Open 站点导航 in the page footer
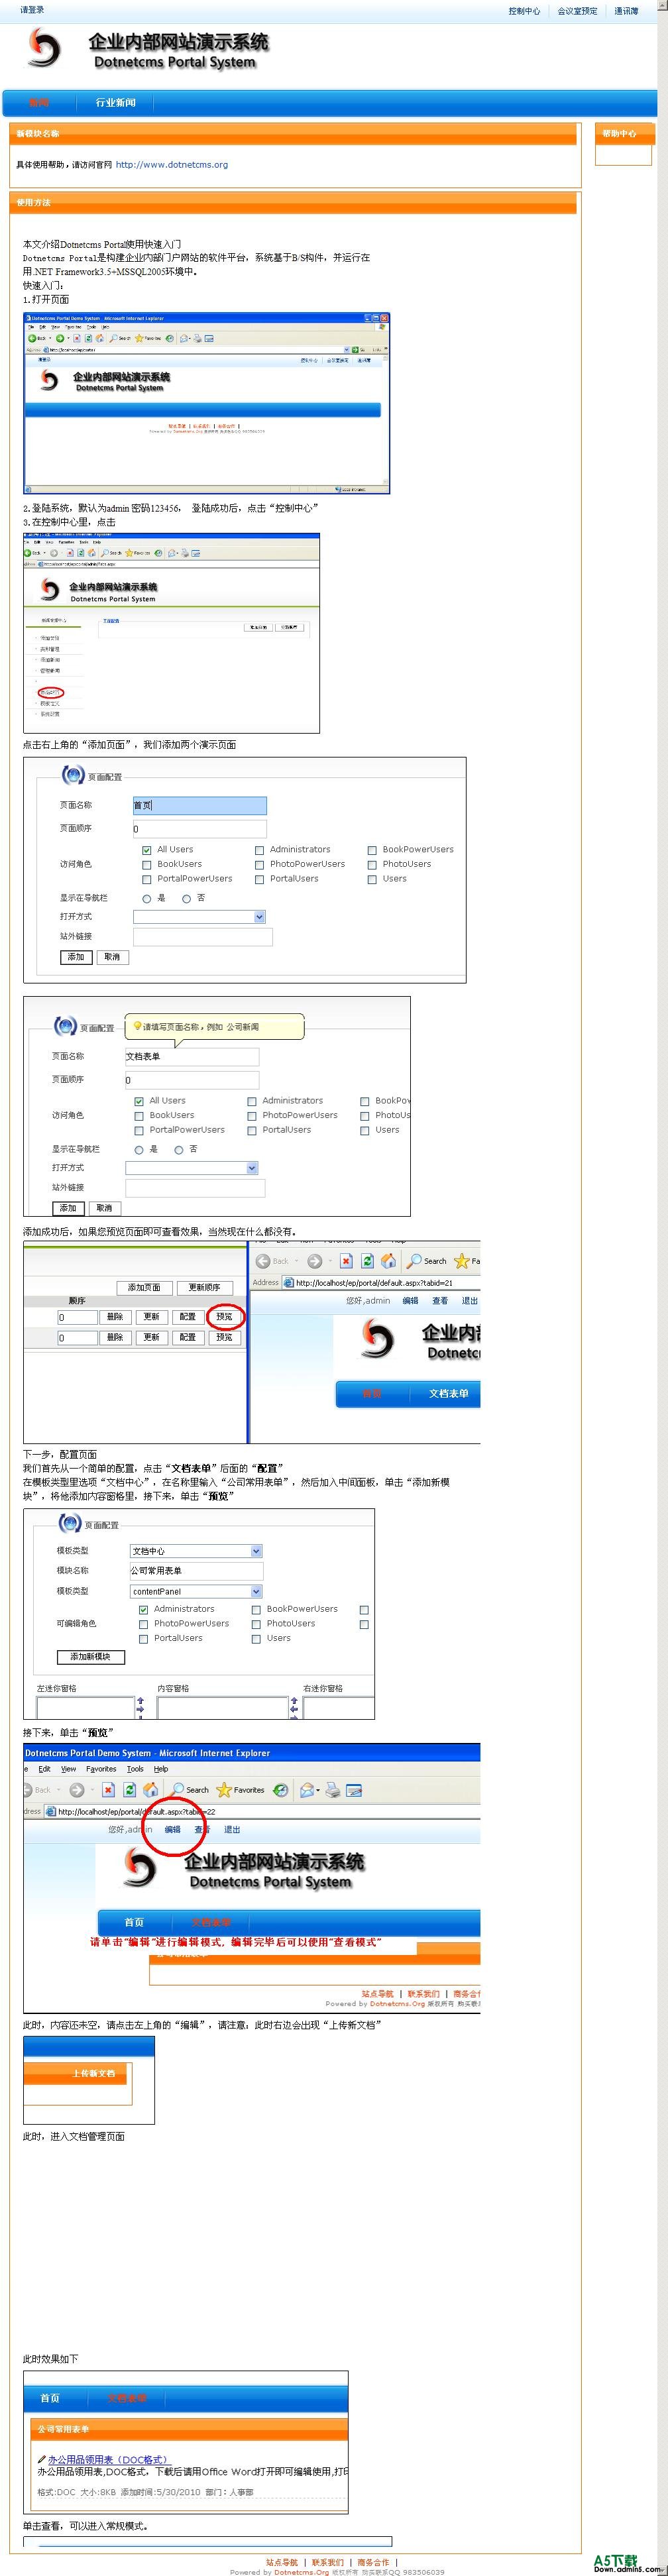Viewport: 668px width, 2576px height. click(x=282, y=2562)
